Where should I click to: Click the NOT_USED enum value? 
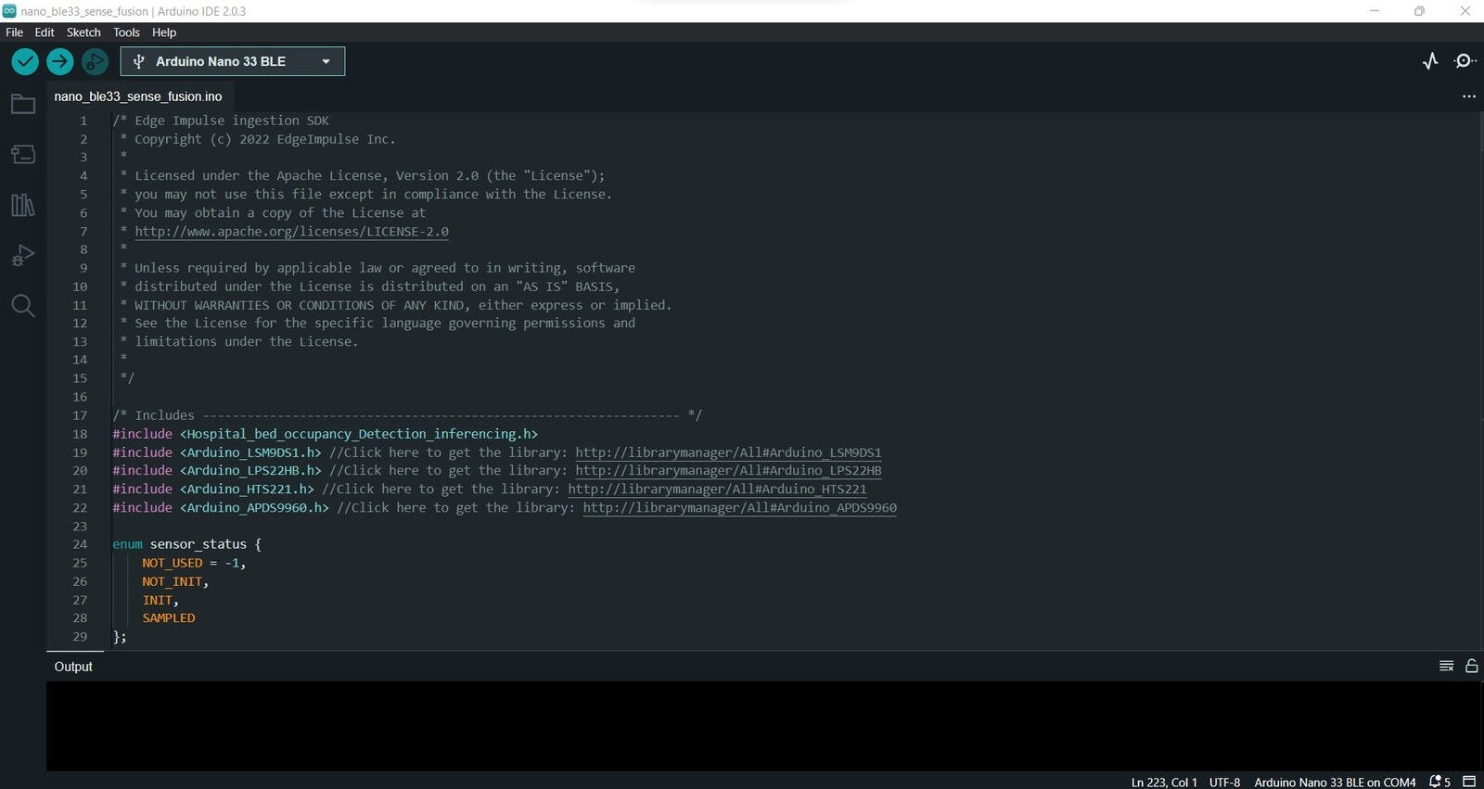click(173, 563)
